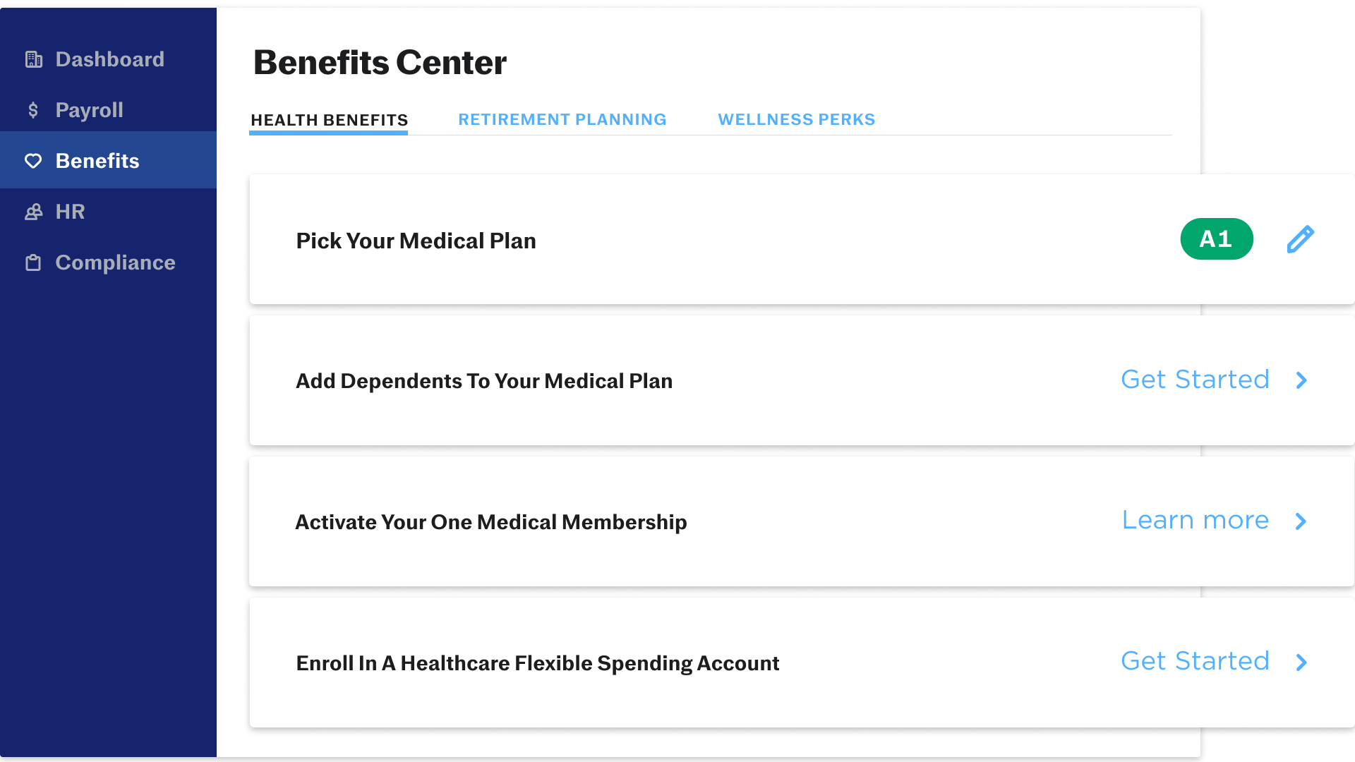The width and height of the screenshot is (1355, 762).
Task: Click the Payroll menu entry
Action: click(x=89, y=110)
